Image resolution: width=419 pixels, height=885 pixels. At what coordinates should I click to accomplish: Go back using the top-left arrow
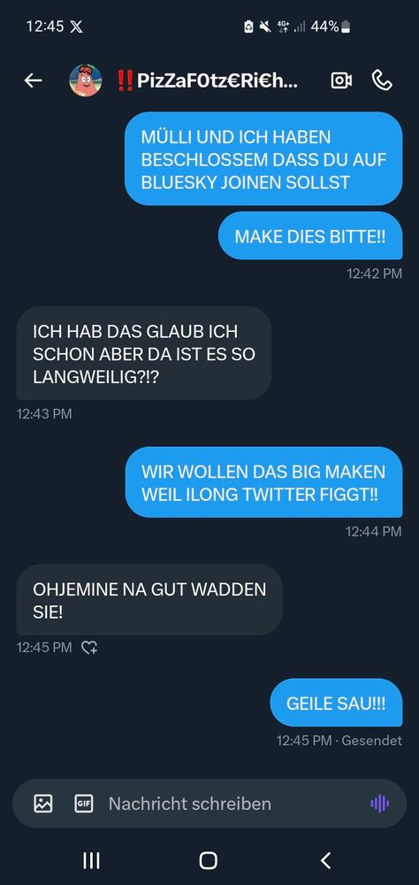coord(34,81)
